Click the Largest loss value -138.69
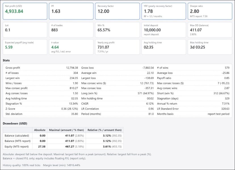The width and height of the screenshot is (235, 170). (149, 78)
